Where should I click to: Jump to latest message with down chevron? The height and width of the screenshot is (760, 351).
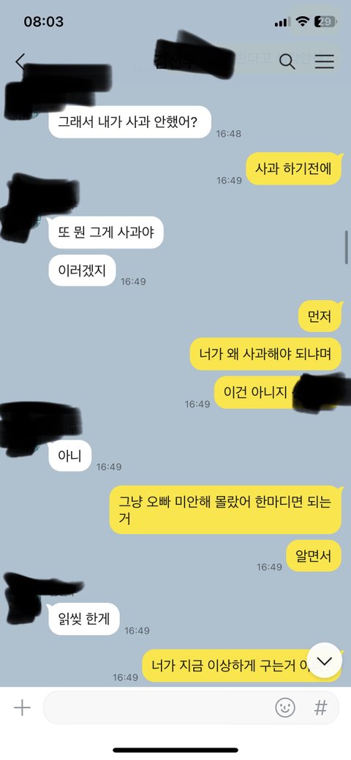[325, 661]
